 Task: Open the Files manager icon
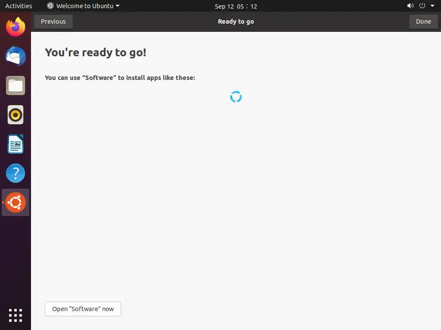[x=16, y=86]
